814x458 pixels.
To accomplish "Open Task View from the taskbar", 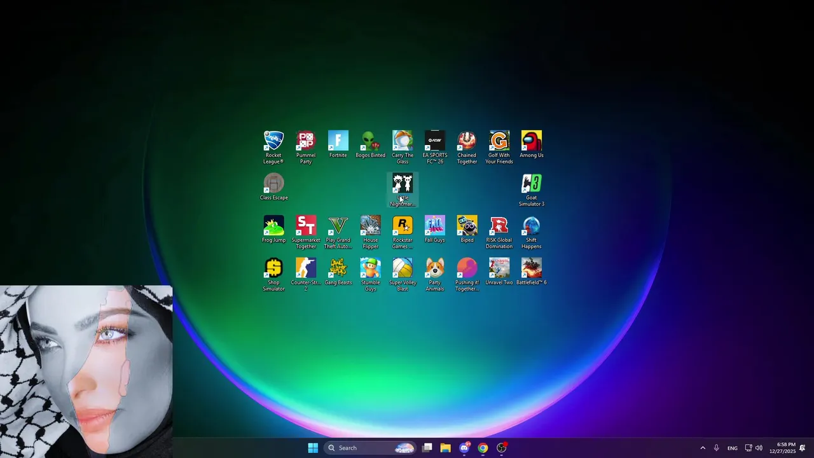I will pos(427,448).
